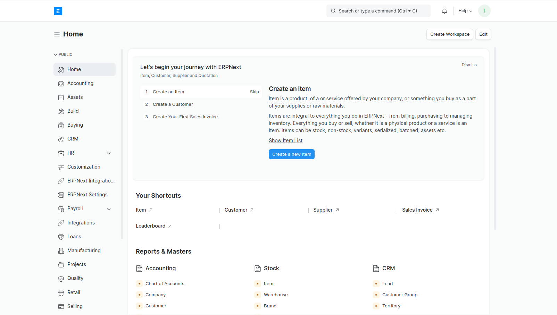Viewport: 557px width, 315px height.
Task: Click the HR sidebar icon
Action: coord(61,153)
